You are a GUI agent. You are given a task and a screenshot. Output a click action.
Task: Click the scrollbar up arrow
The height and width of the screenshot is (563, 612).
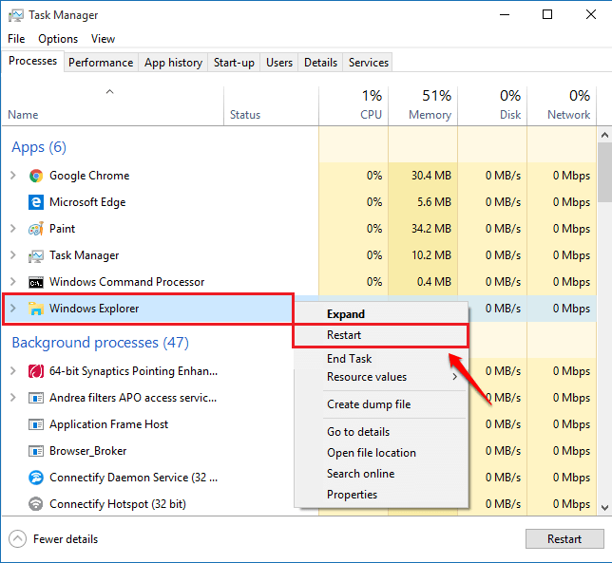click(604, 136)
